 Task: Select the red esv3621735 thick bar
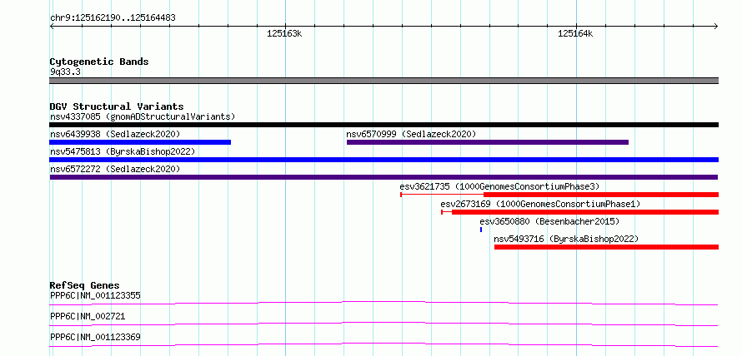pyautogui.click(x=601, y=195)
